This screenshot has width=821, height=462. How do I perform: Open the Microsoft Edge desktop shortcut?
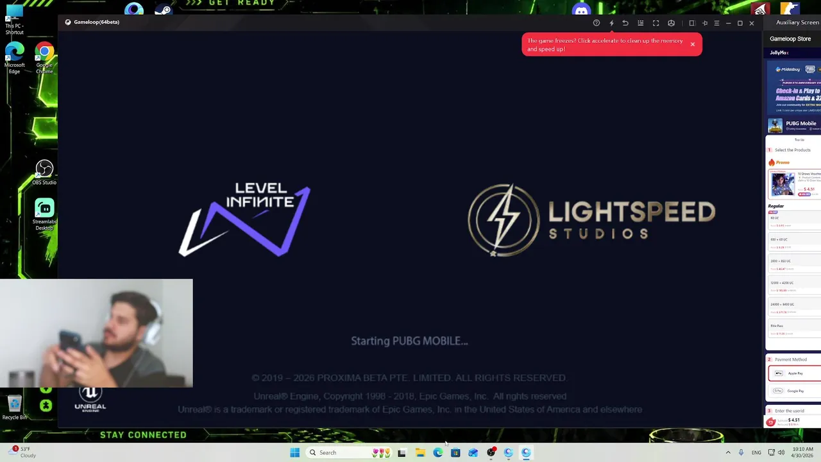(x=14, y=59)
